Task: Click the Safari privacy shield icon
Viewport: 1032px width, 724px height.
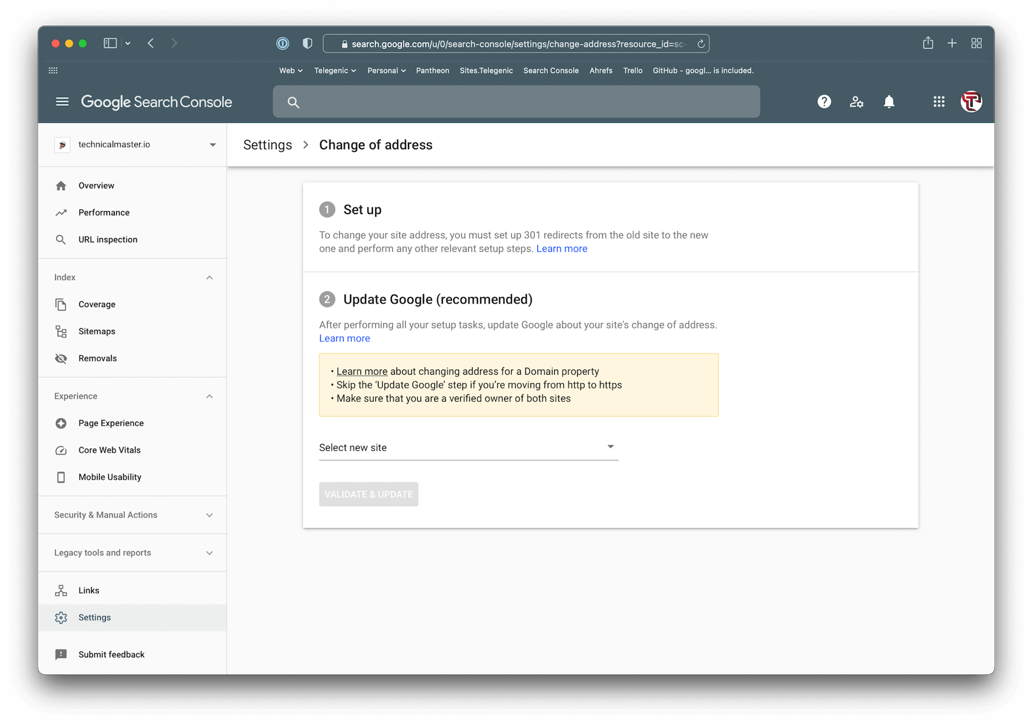Action: (307, 44)
